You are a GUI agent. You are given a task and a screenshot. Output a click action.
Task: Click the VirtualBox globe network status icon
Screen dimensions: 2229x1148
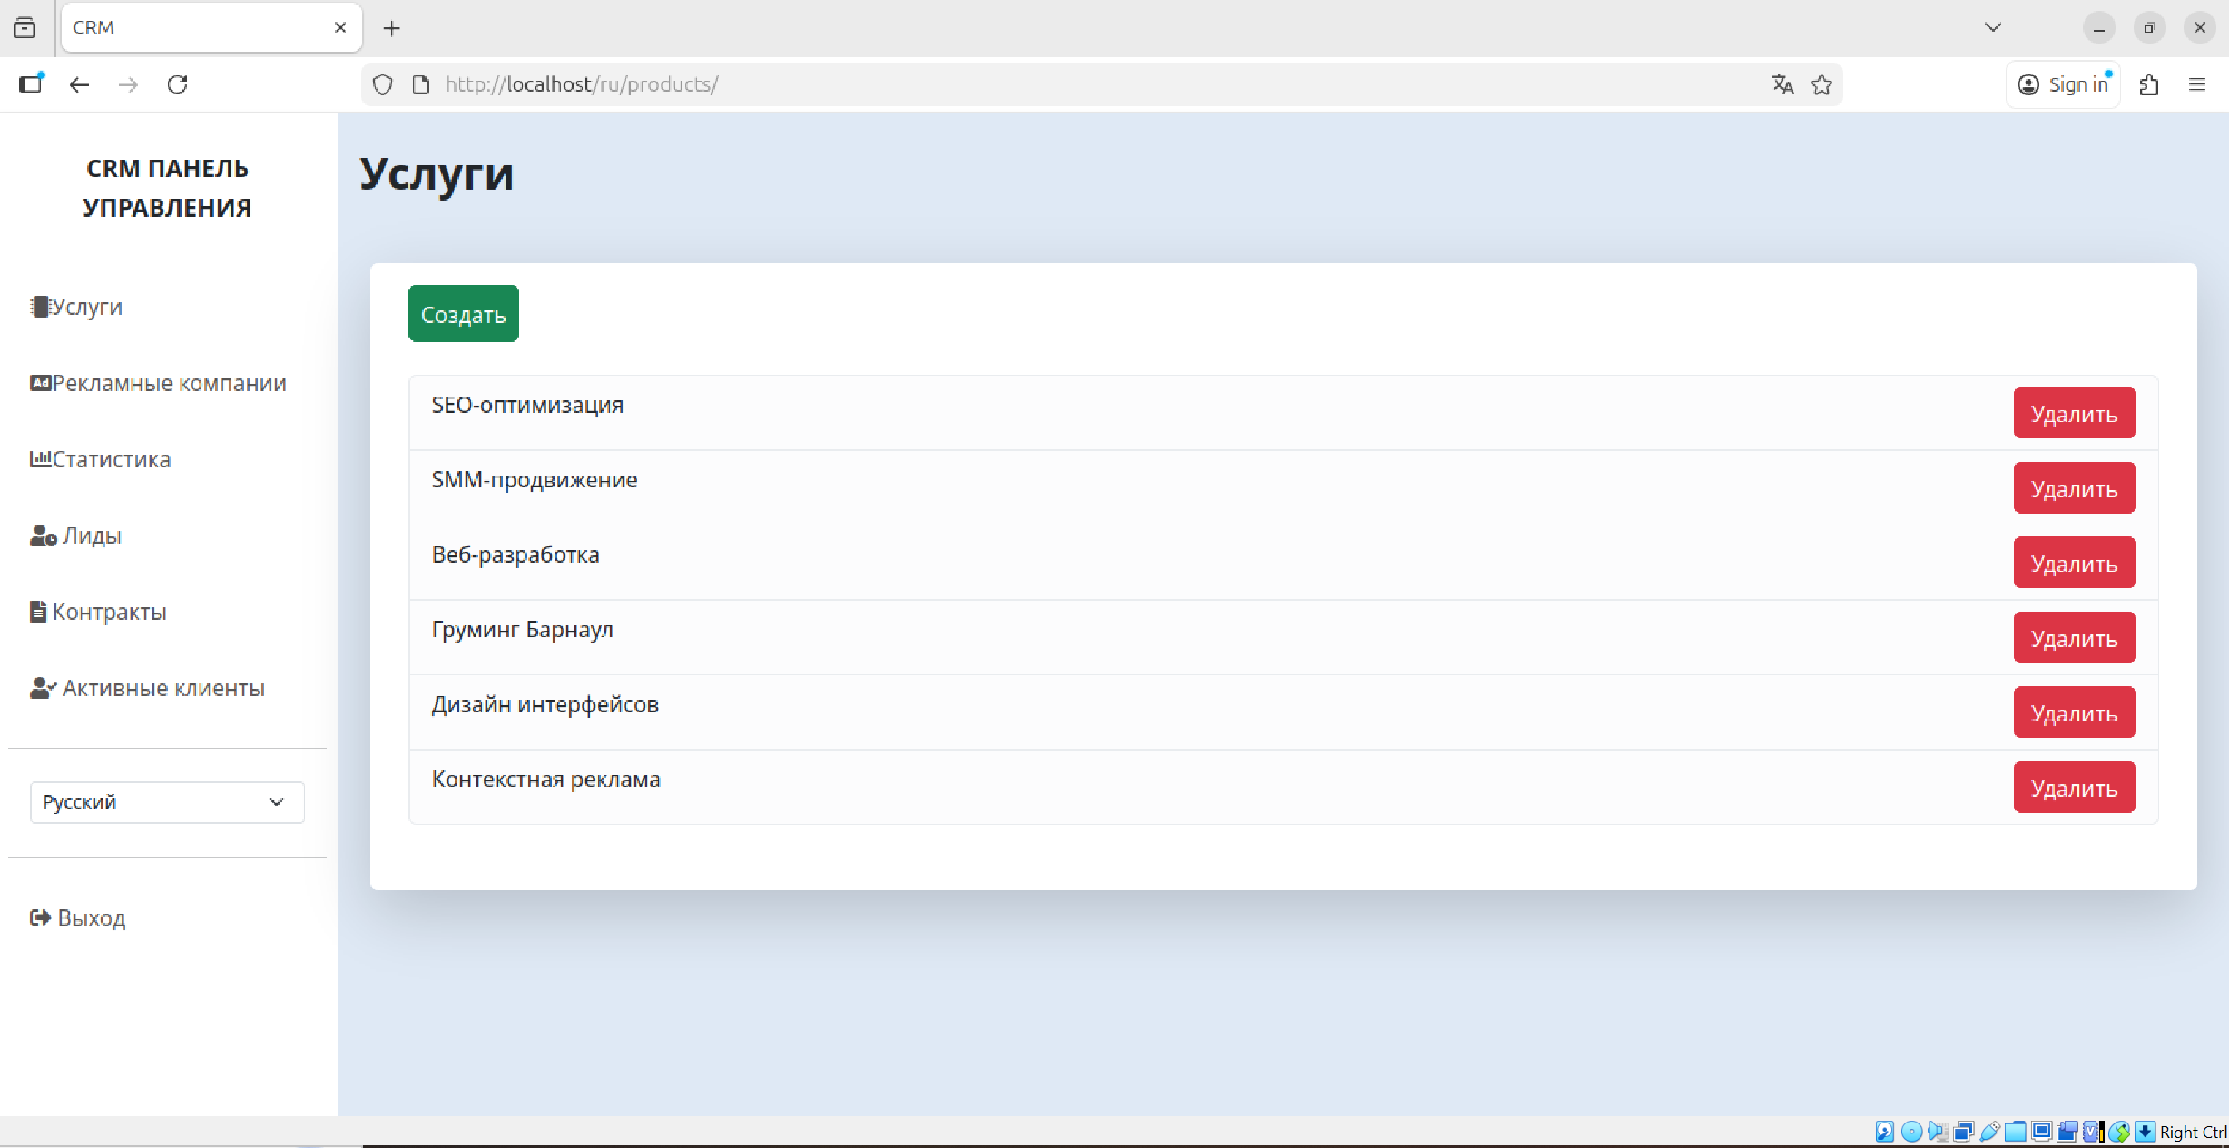pyautogui.click(x=2120, y=1132)
